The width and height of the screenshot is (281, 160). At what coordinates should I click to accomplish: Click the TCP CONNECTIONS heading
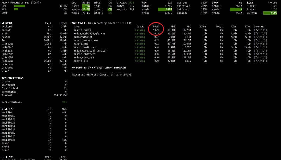pyautogui.click(x=13, y=78)
